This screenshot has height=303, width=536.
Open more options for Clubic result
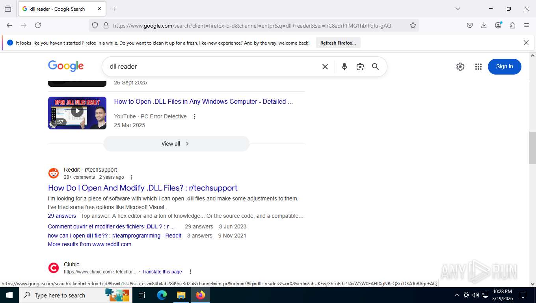[x=190, y=272]
